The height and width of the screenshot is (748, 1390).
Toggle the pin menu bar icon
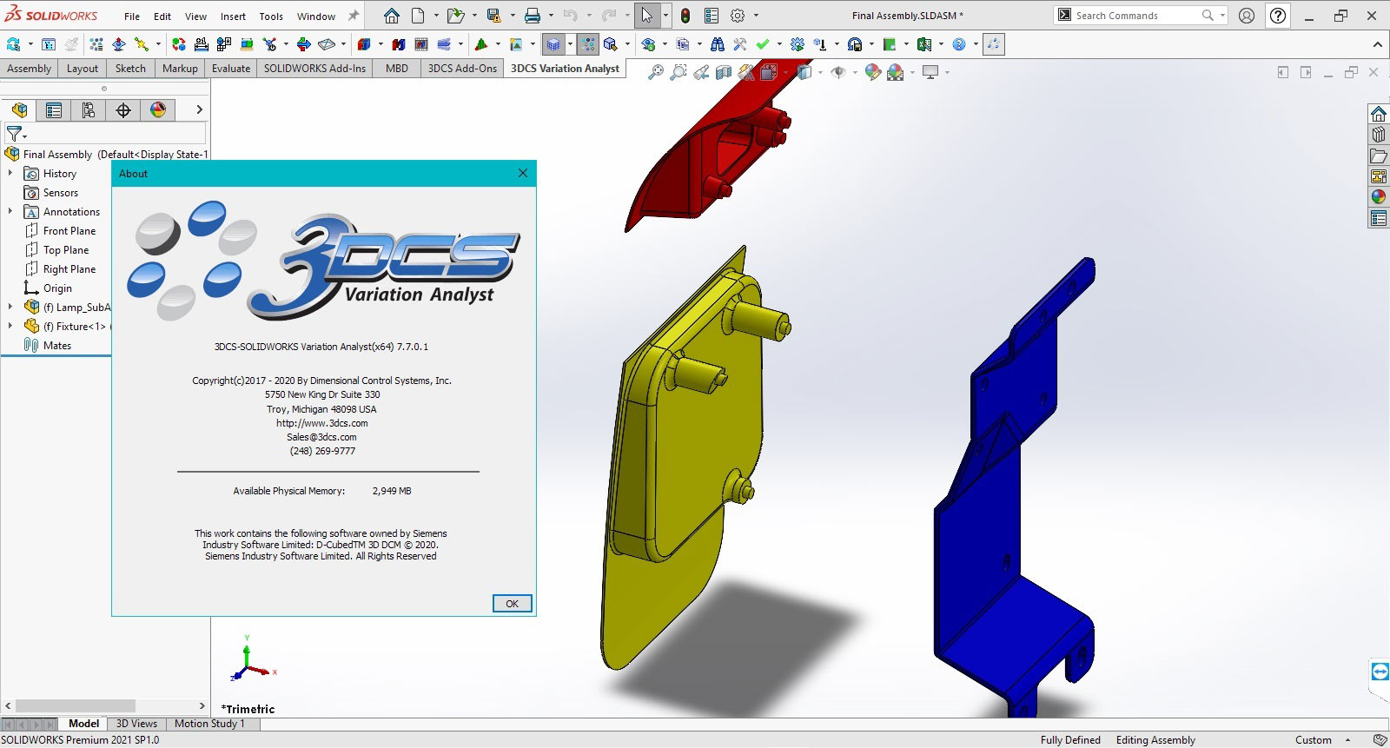354,16
